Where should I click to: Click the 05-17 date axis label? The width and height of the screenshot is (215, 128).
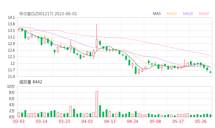178,121
